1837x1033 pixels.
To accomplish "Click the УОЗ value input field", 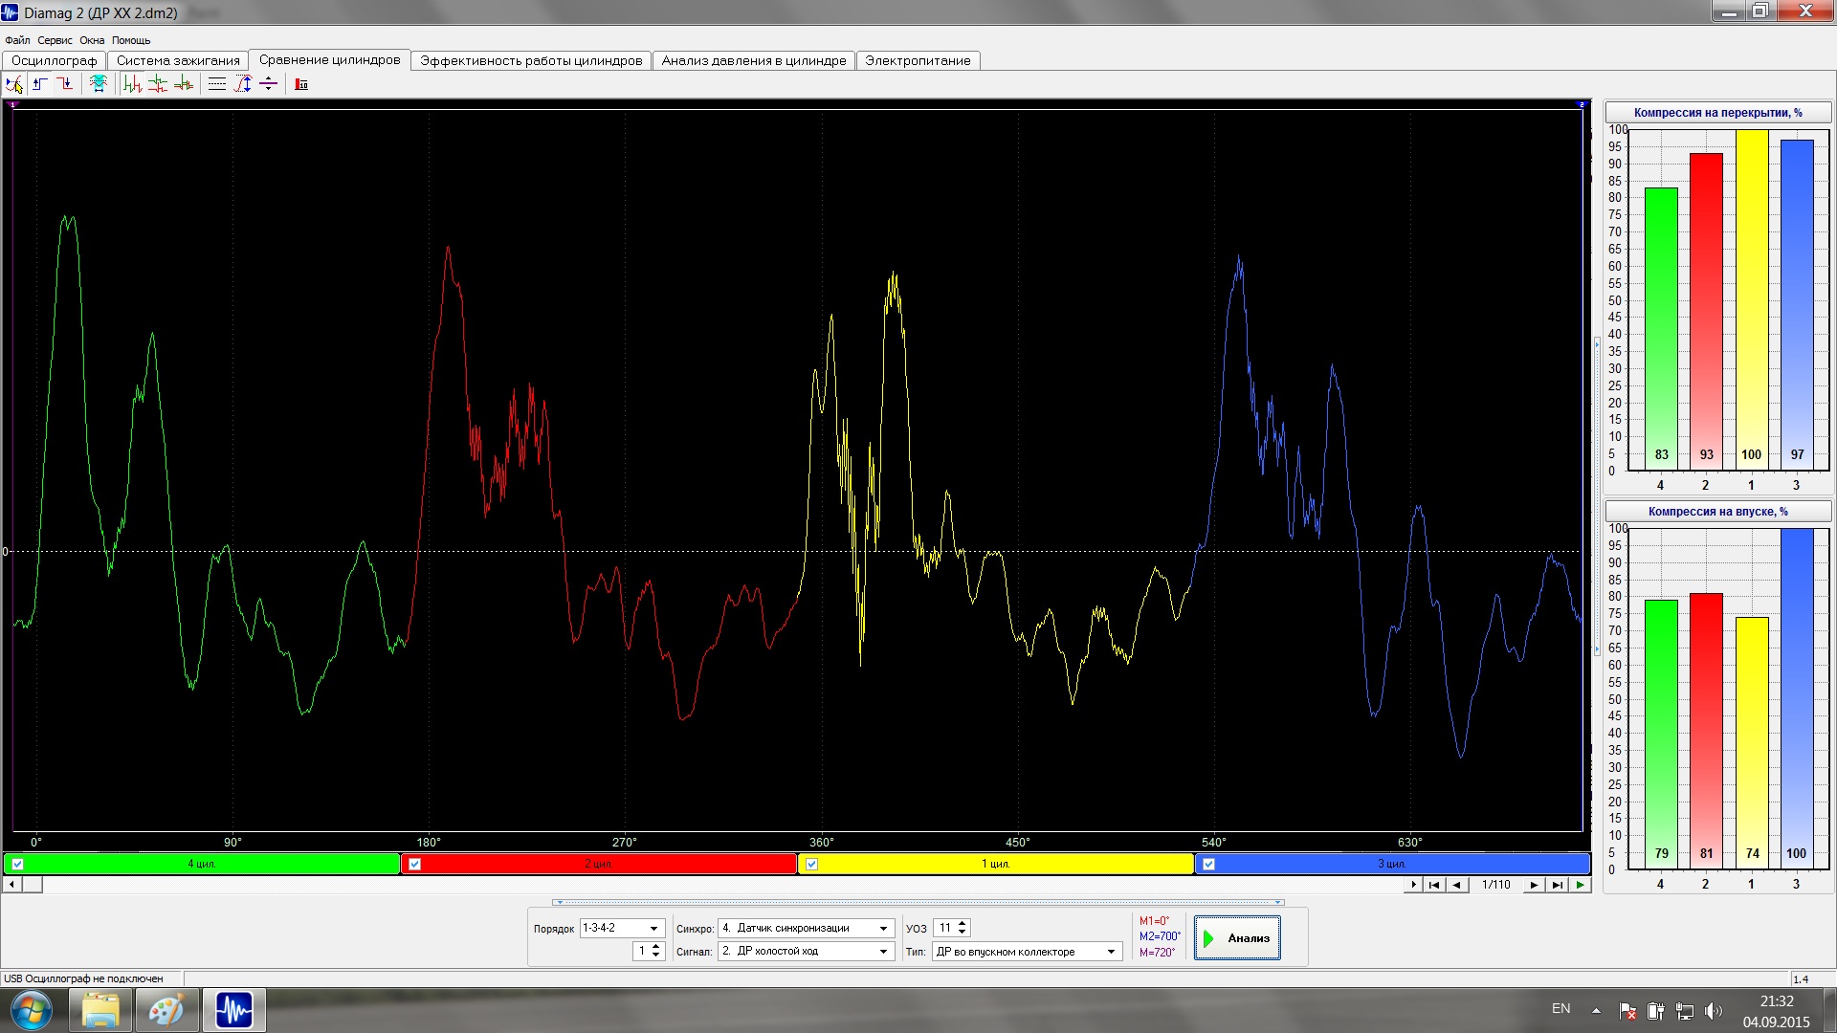I will point(945,929).
